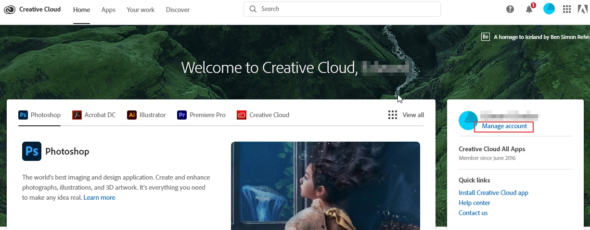Click the profile avatar in the top bar
Screen dimensions: 590x230
coord(549,9)
